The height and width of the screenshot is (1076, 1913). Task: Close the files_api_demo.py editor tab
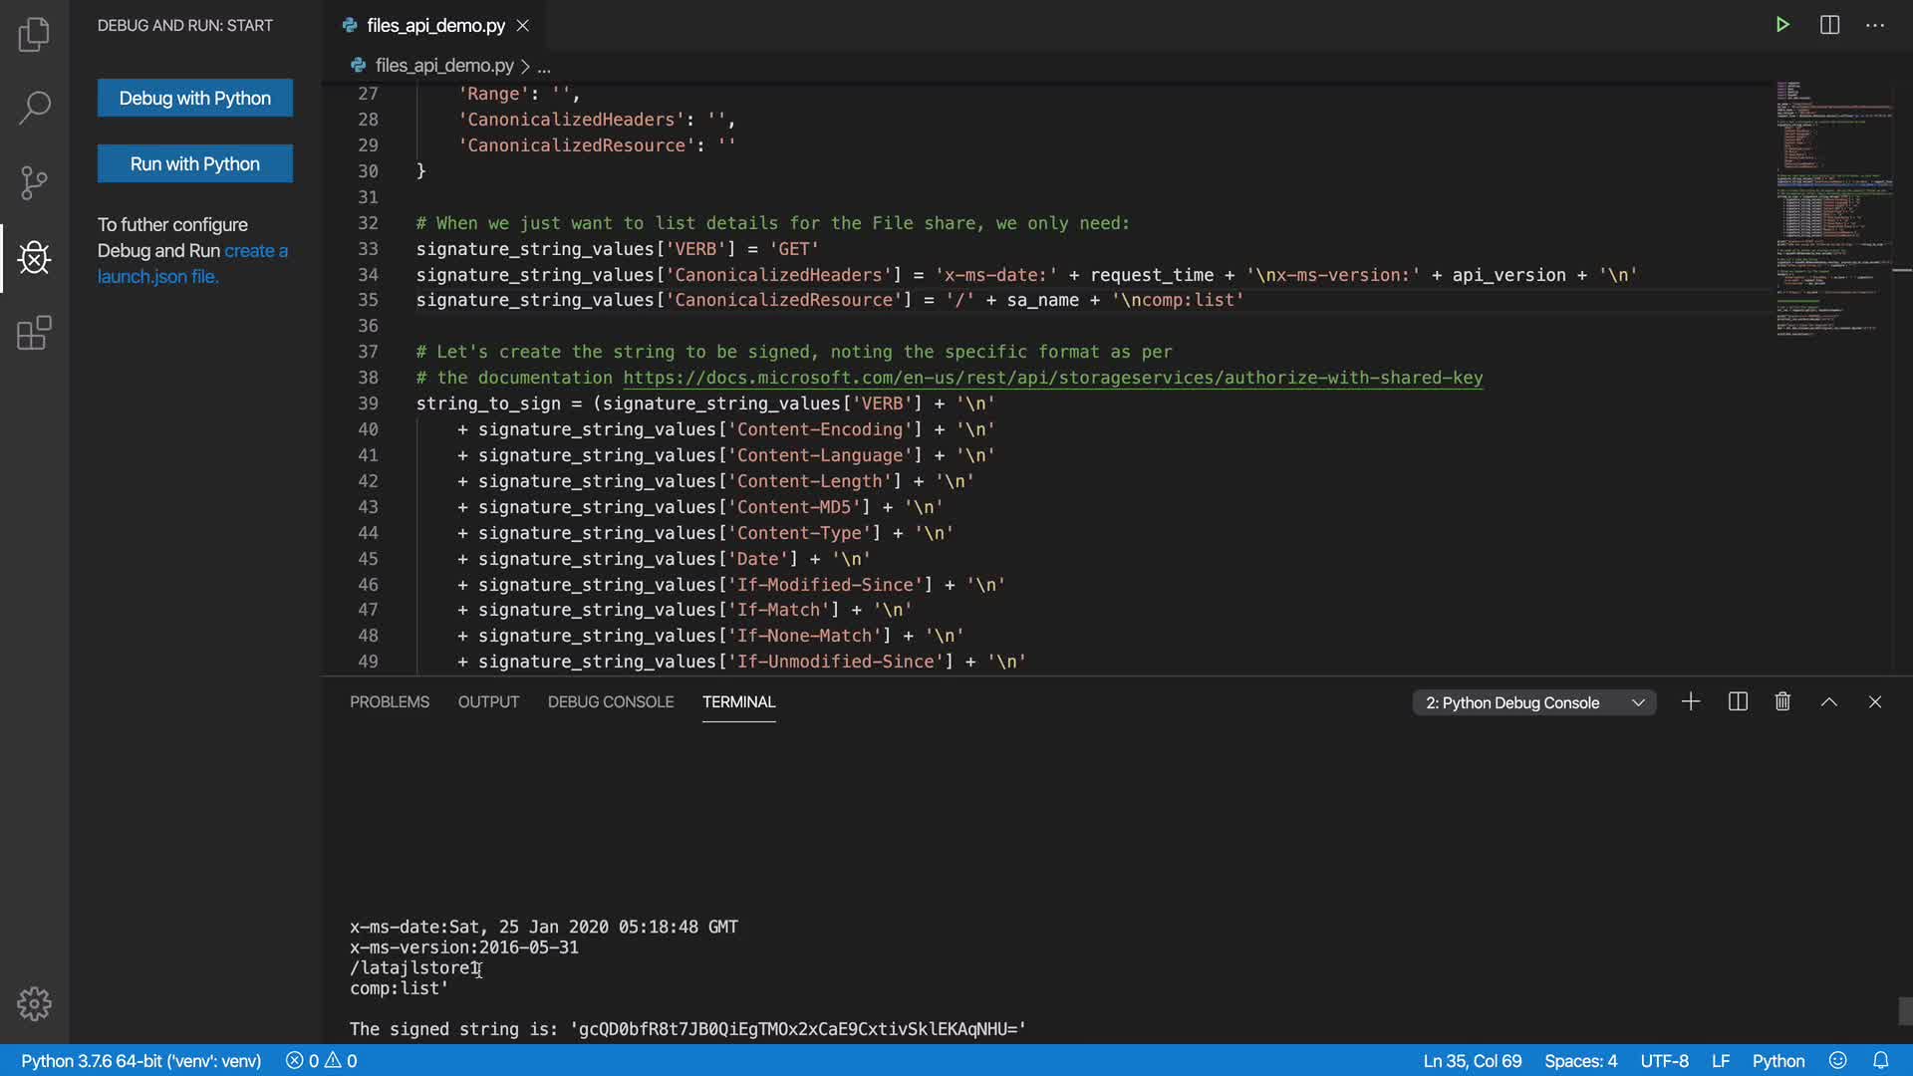[522, 26]
